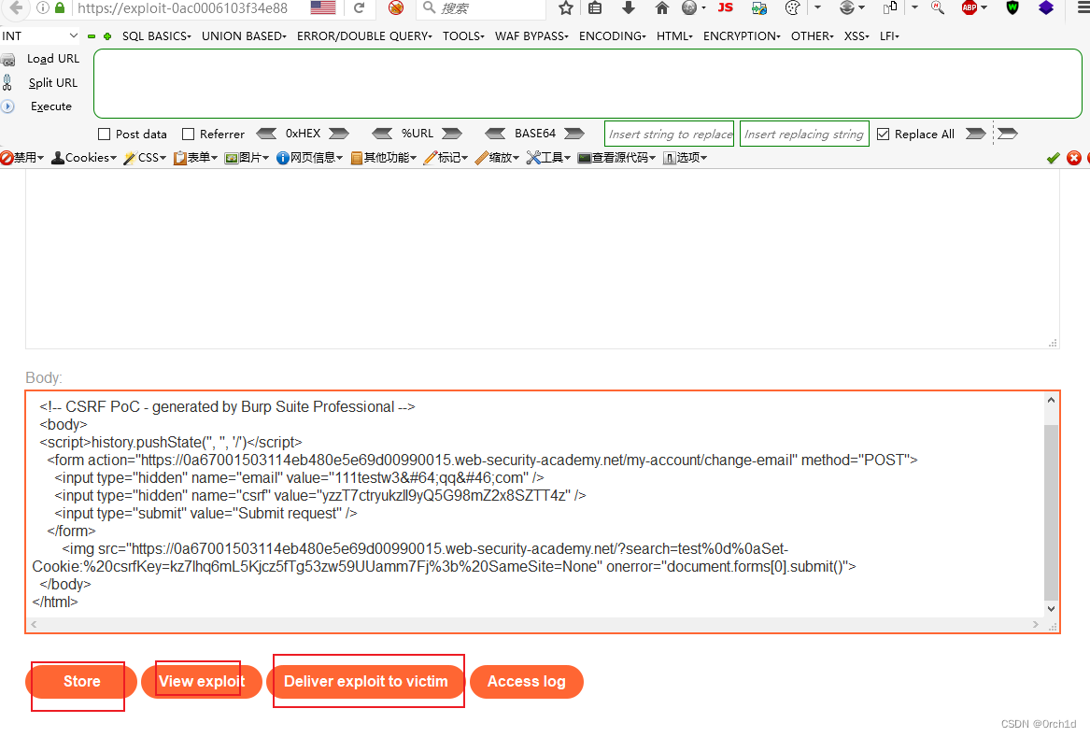Expand the SQL BASICS menu

[x=156, y=36]
